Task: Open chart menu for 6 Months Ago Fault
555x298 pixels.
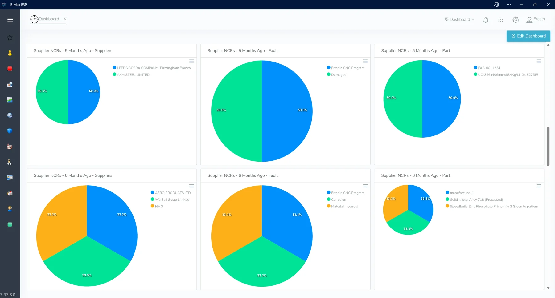Action: (365, 186)
